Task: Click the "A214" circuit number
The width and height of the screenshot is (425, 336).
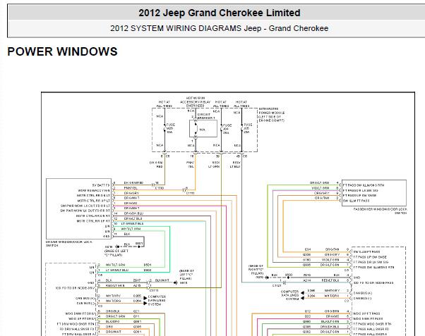Action: (x=307, y=280)
